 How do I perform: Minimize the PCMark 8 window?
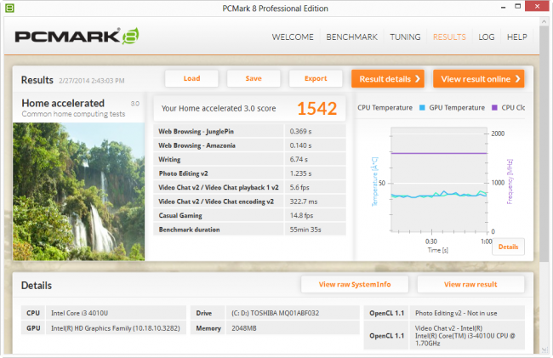point(503,7)
